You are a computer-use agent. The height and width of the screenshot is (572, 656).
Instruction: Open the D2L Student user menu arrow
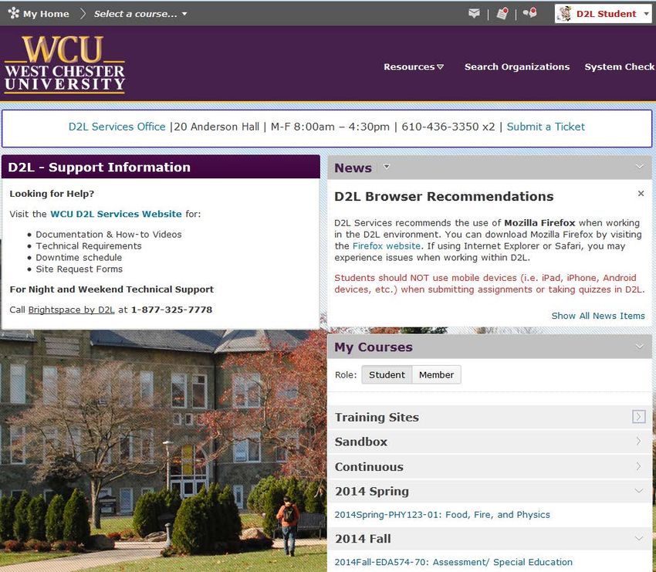coord(647,14)
